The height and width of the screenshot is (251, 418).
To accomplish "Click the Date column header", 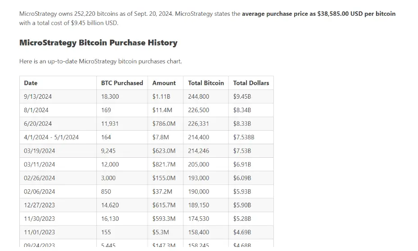I will 31,83.
